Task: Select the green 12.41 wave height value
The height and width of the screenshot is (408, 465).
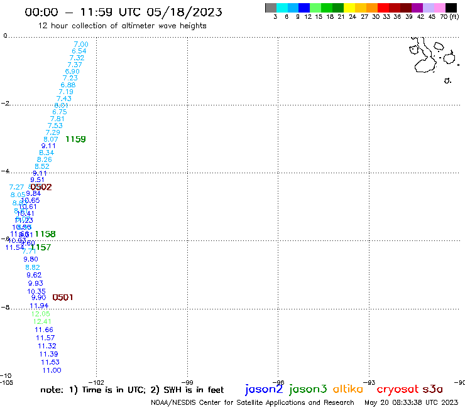Action: point(42,321)
